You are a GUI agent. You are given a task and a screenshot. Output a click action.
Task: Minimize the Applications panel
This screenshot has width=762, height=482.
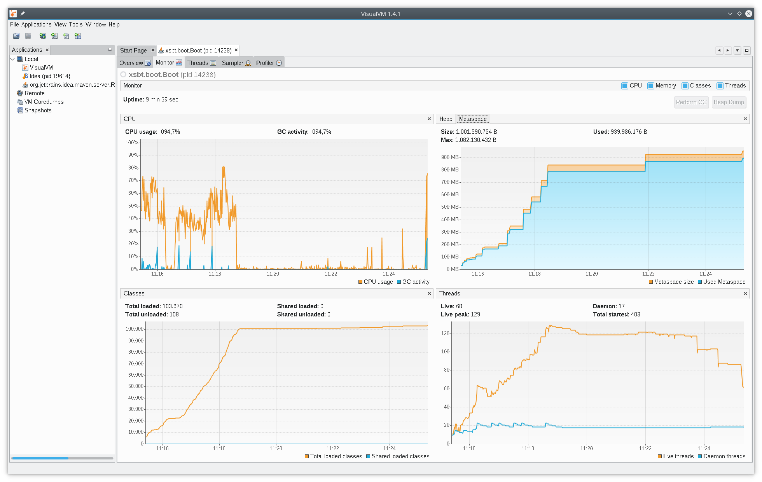point(110,50)
